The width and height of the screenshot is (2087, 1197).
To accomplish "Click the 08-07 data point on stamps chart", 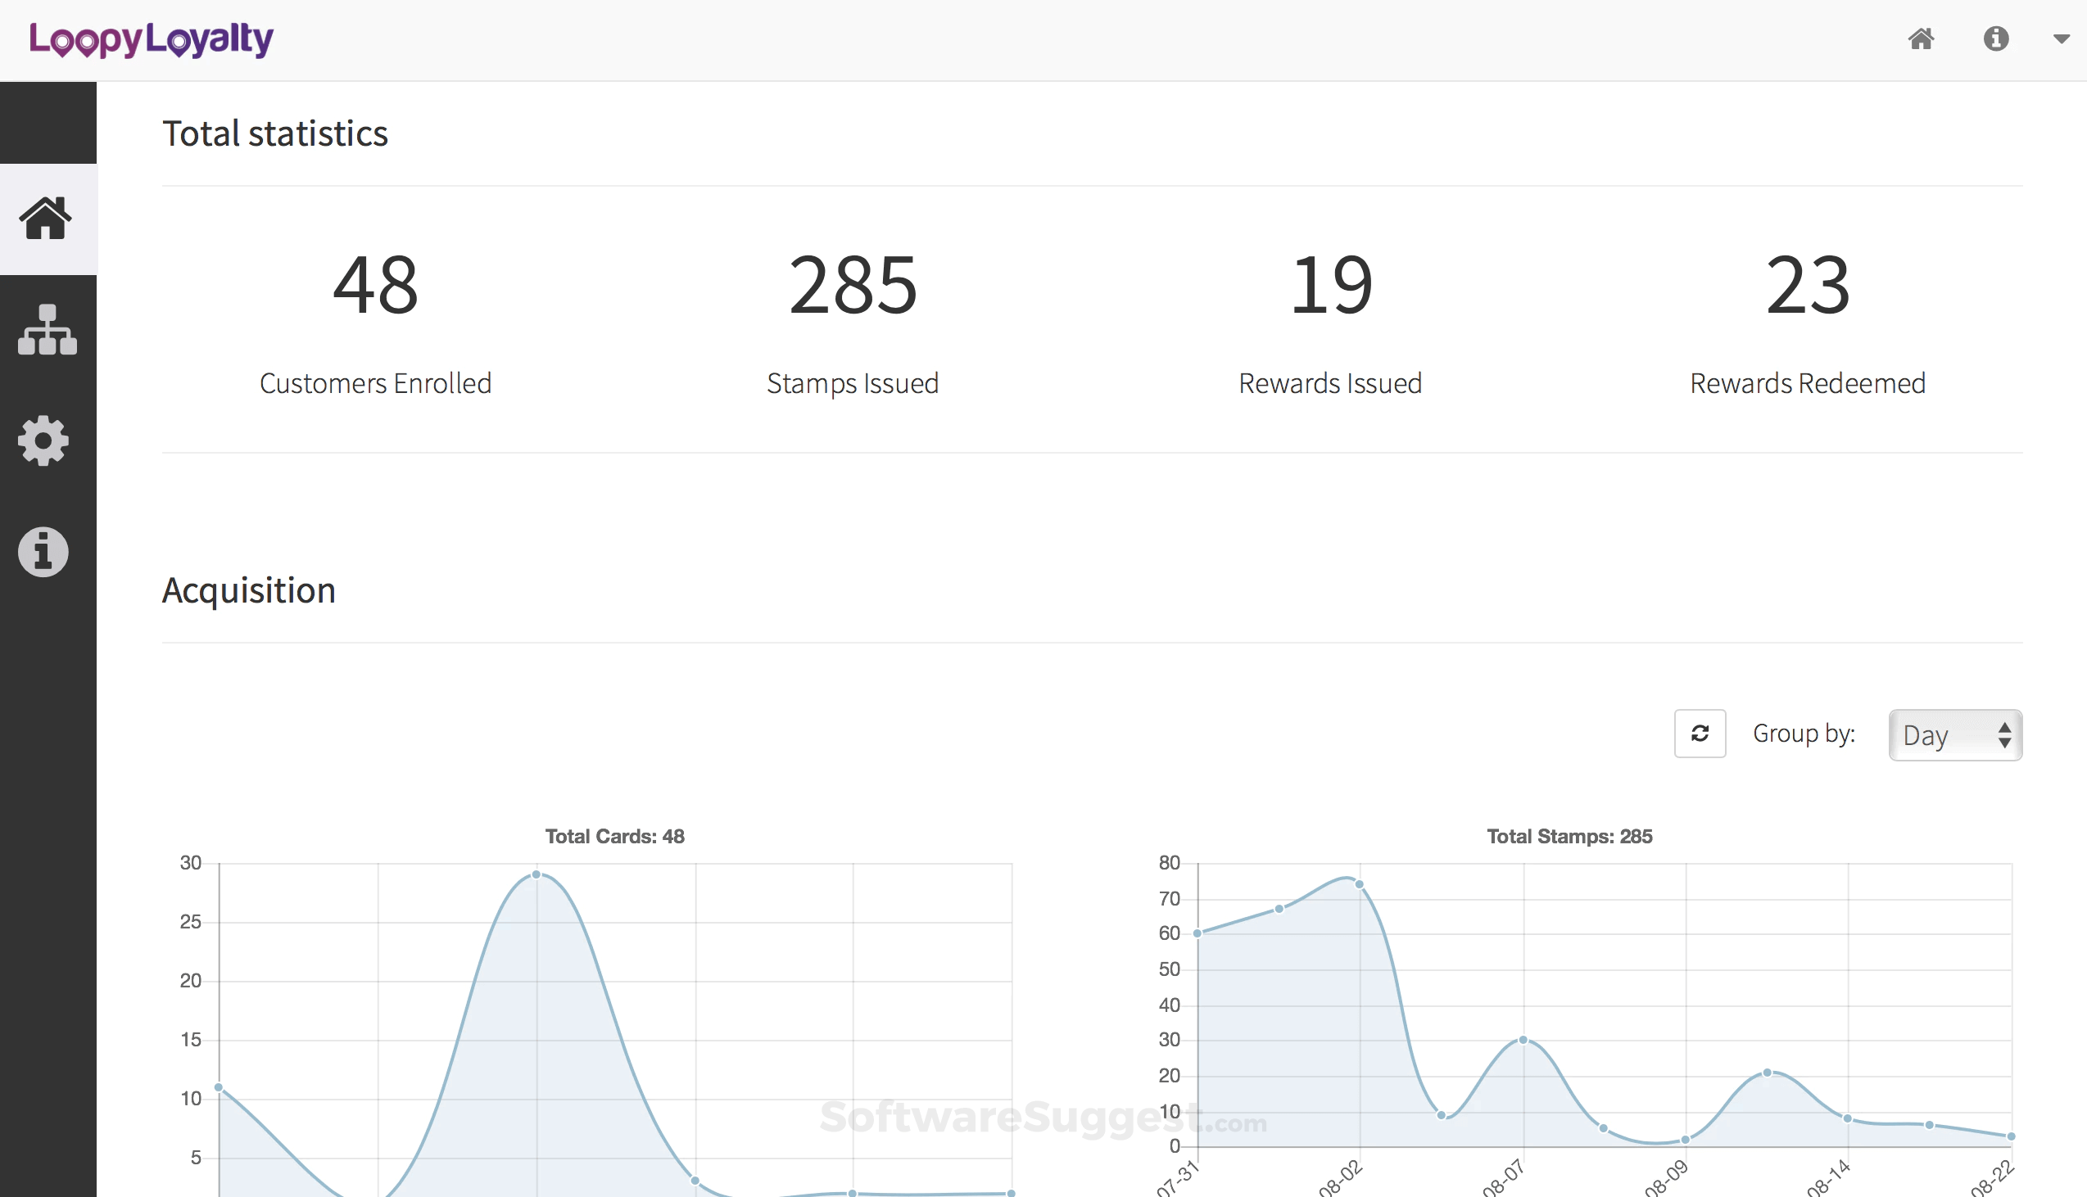I will click(x=1523, y=1040).
